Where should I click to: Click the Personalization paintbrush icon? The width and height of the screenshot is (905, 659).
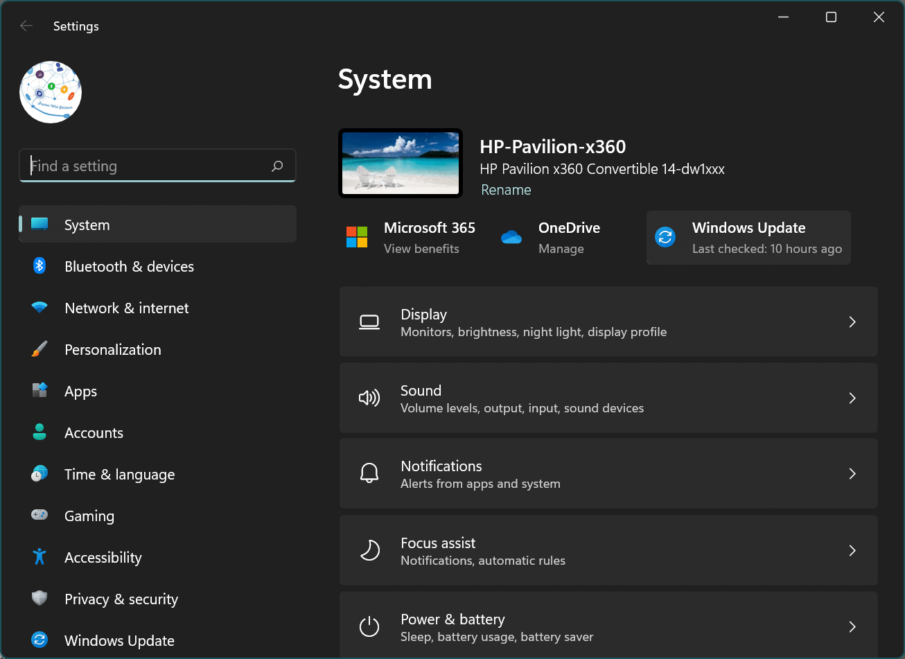39,349
